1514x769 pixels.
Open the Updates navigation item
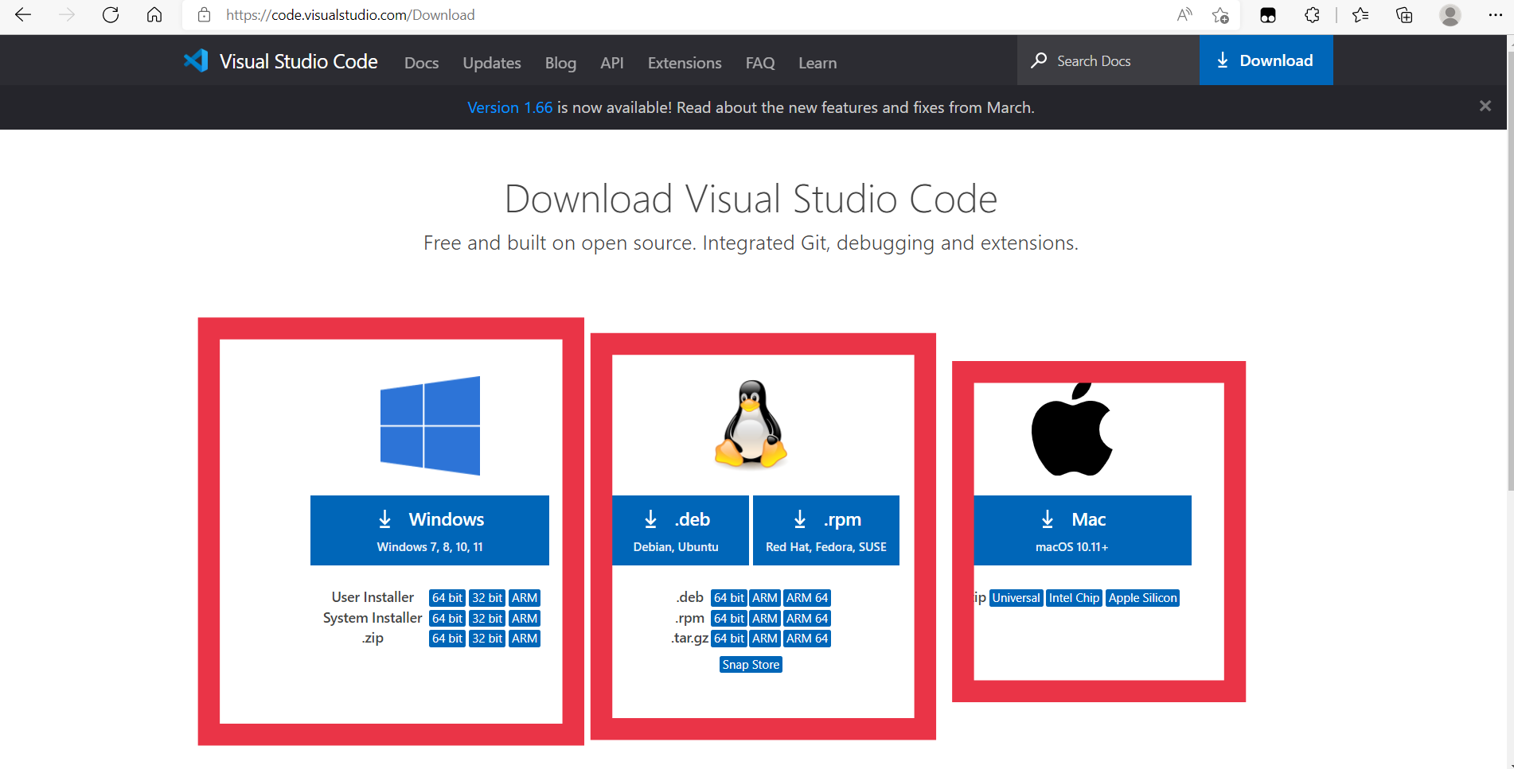coord(492,63)
